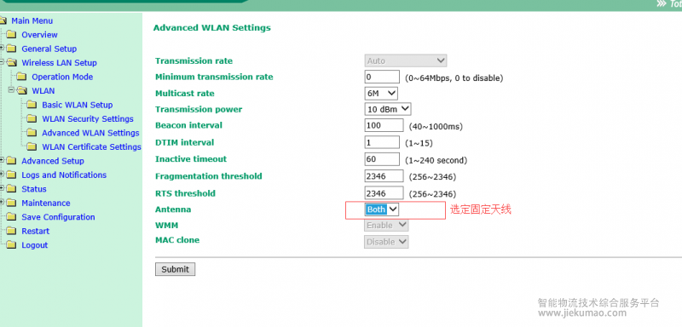
Task: Expand the Status tree node
Action: [x=3, y=188]
